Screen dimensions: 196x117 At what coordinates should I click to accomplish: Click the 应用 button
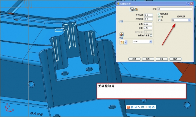tap(134, 59)
